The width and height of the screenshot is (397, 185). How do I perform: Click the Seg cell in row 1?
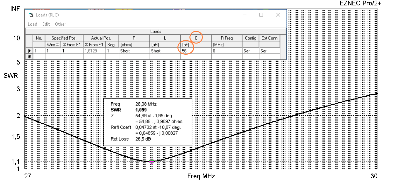pos(112,51)
